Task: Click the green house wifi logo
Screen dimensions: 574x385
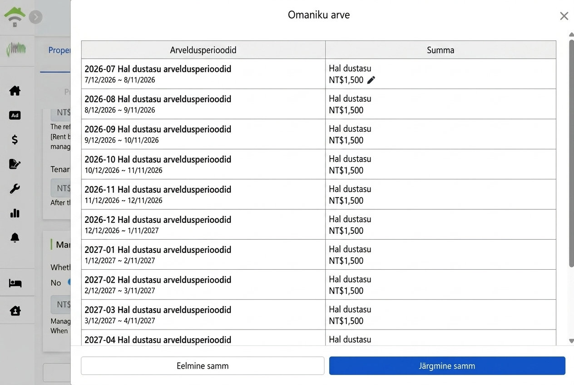Action: tap(15, 17)
